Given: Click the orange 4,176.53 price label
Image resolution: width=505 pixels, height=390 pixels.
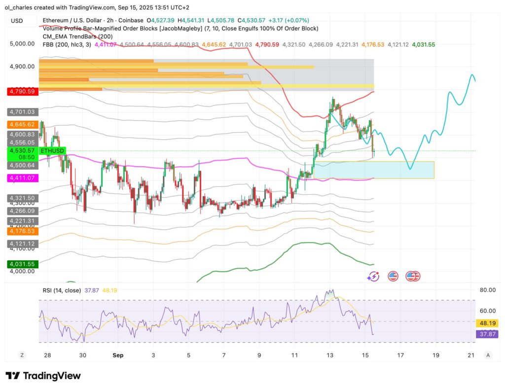Looking at the screenshot, I should [22, 230].
